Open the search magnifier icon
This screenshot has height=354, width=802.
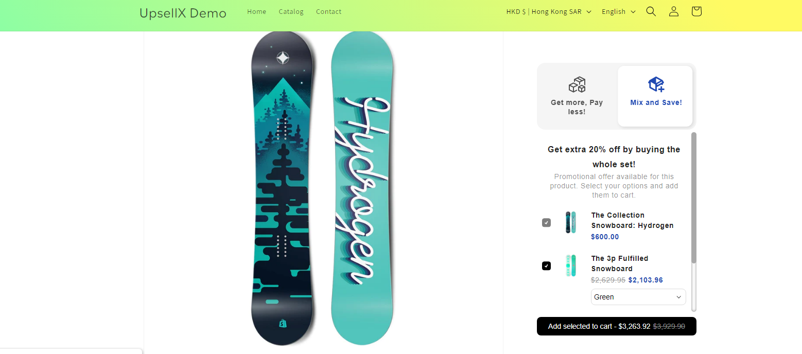pos(651,11)
